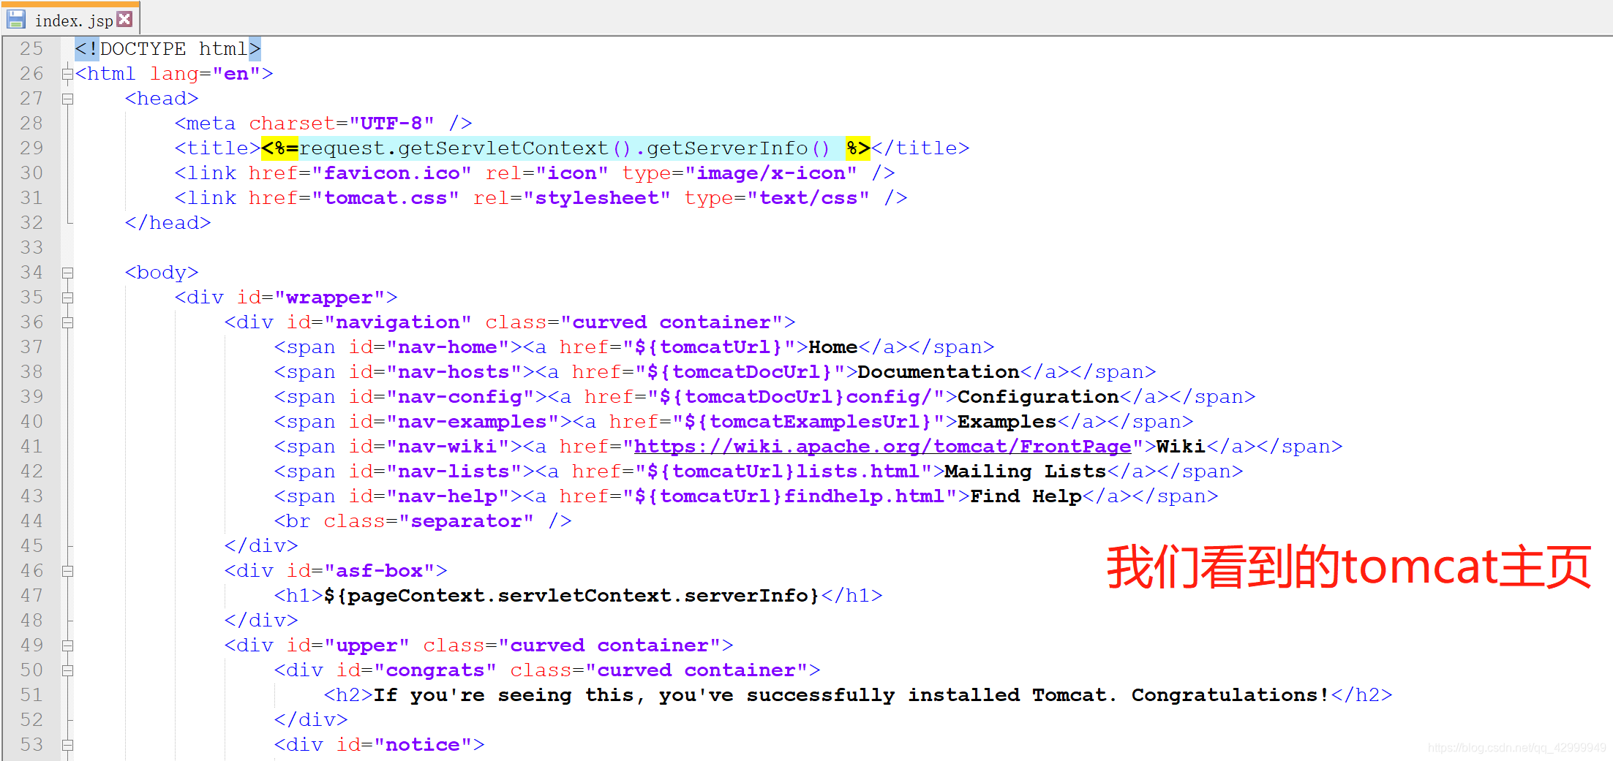Click the "tomcat.css" href value
The width and height of the screenshot is (1613, 761).
386,198
